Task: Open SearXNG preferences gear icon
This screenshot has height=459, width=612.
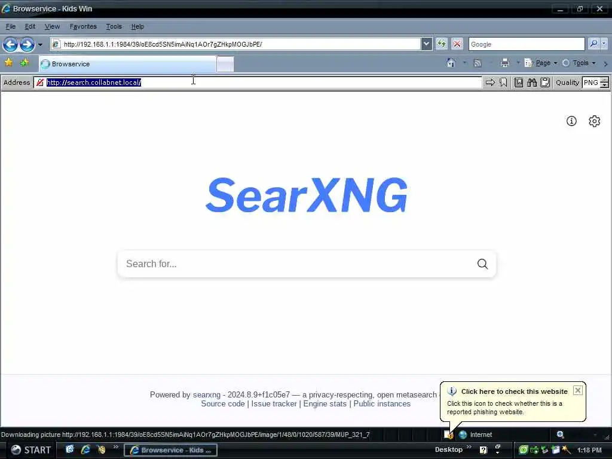Action: pos(595,121)
